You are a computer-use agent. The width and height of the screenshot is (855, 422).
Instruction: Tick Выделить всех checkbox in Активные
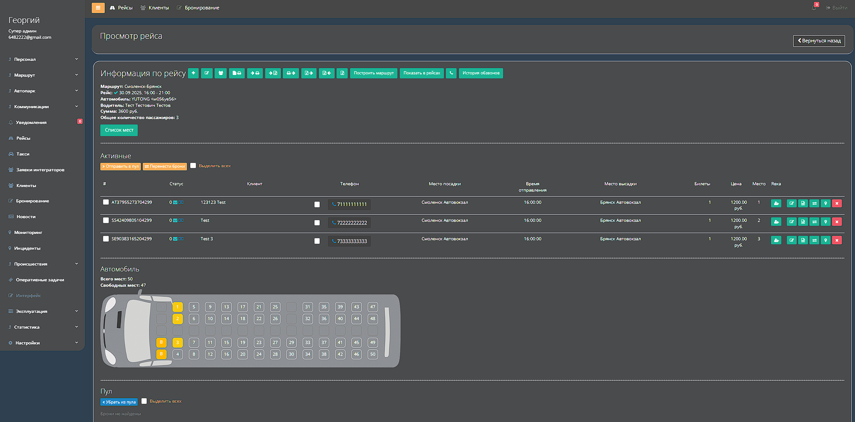[x=193, y=165]
